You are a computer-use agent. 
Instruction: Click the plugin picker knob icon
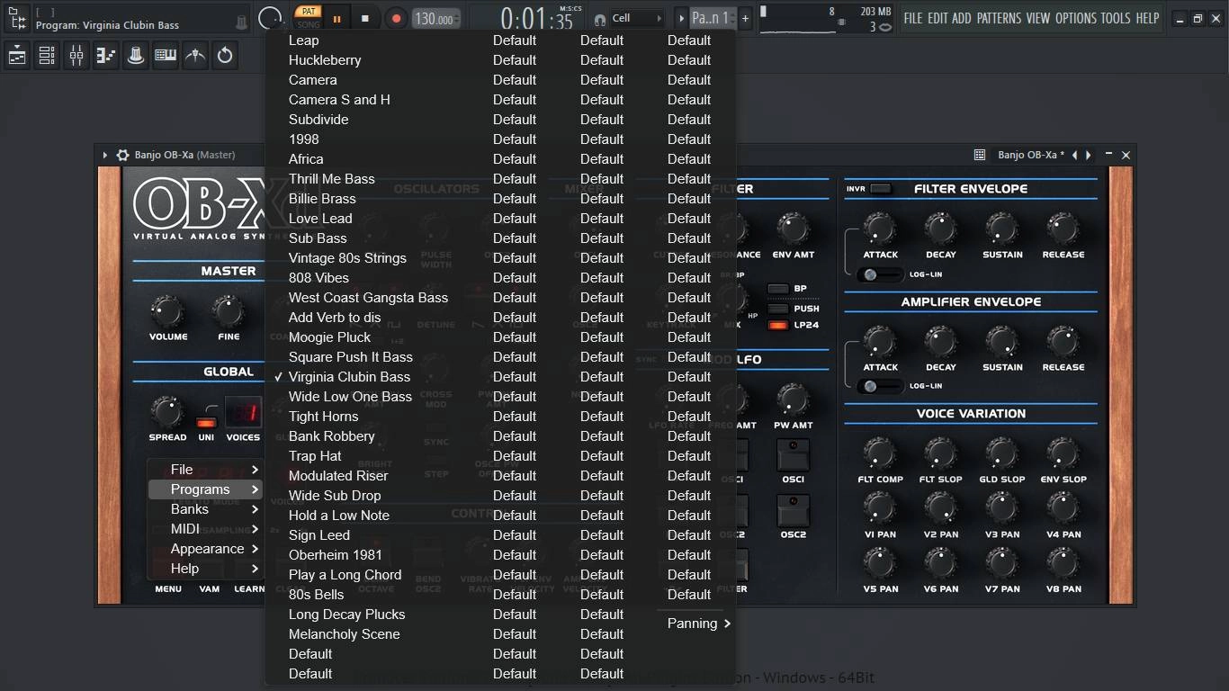pos(136,56)
